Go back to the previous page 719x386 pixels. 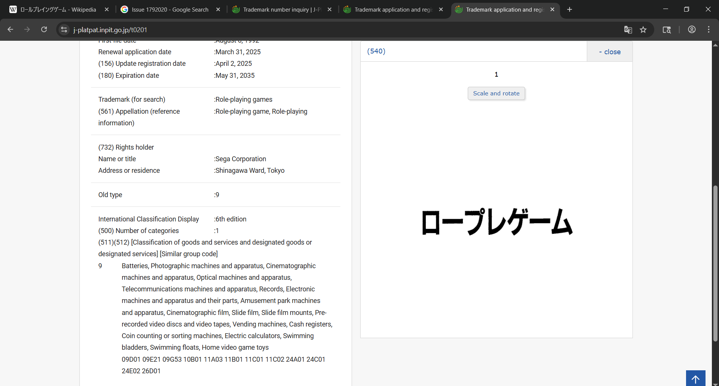pos(10,30)
